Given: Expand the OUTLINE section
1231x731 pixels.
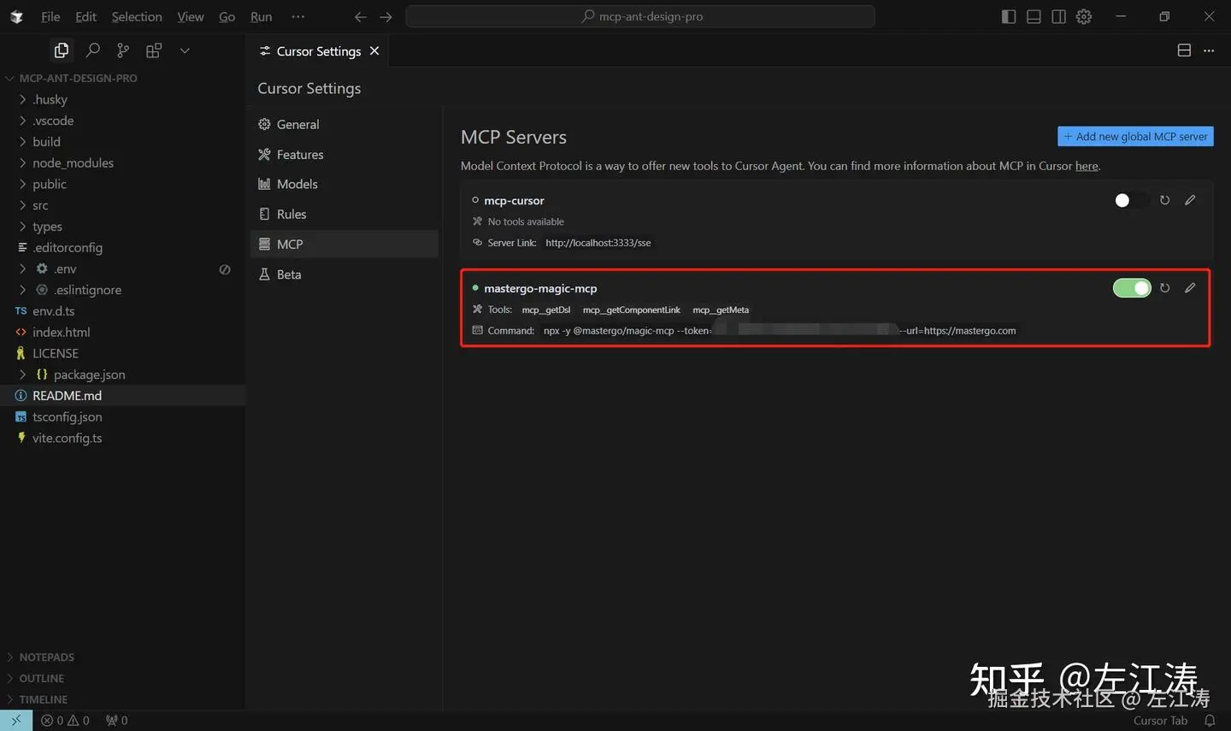Looking at the screenshot, I should pyautogui.click(x=41, y=678).
